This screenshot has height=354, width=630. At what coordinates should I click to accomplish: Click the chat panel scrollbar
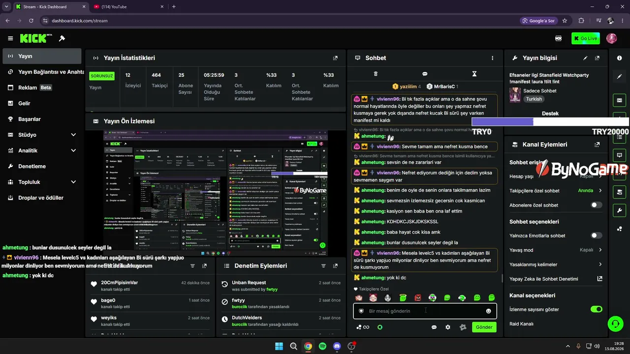(x=502, y=278)
